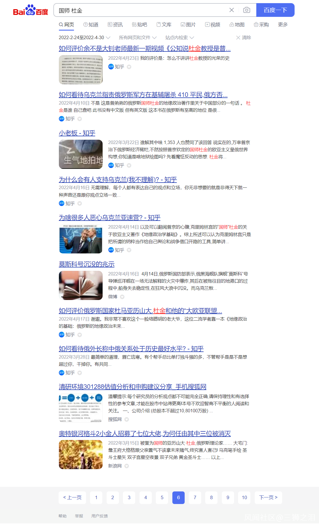The image size is (319, 526).
Task: Expand the arrow beside 搜狐网 source
Action: coord(127,419)
